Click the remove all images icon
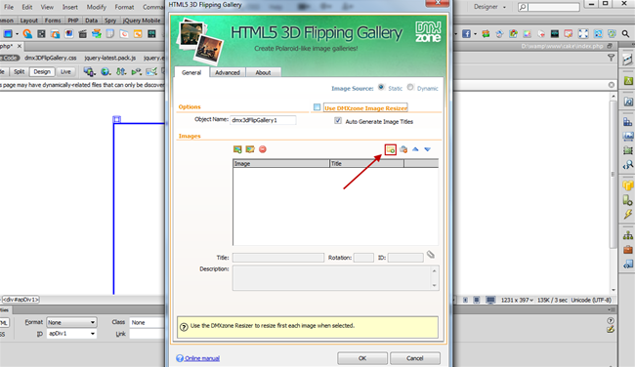The width and height of the screenshot is (635, 367). tap(403, 149)
